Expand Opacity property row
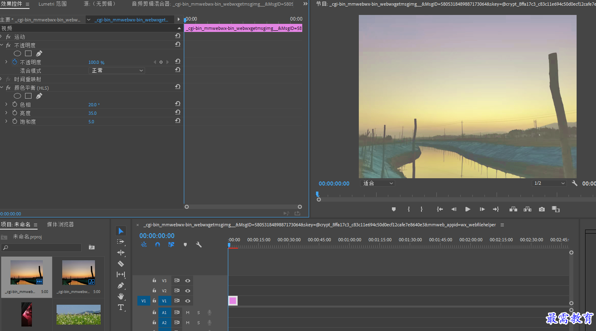The height and width of the screenshot is (331, 596). [x=6, y=62]
